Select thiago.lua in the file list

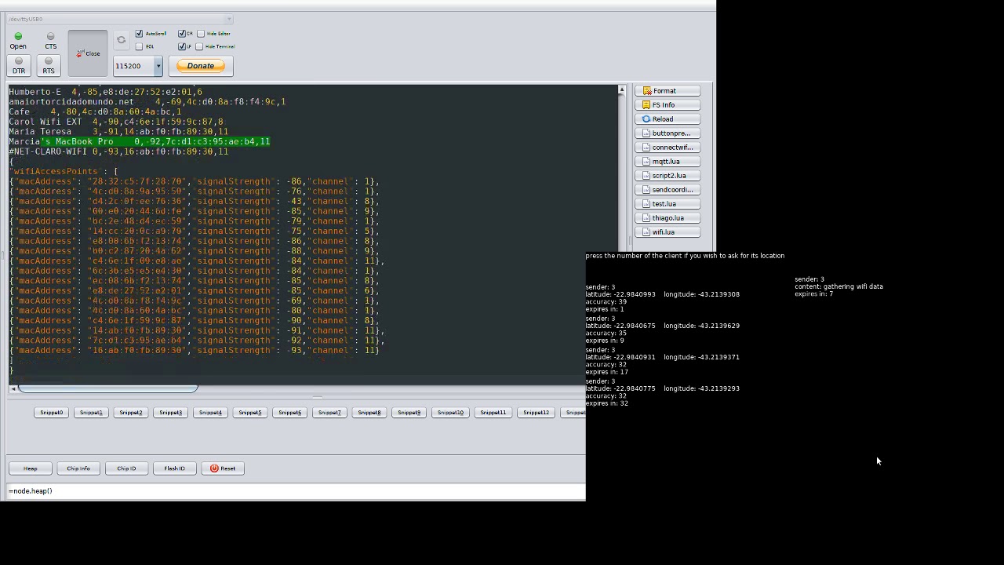[667, 218]
